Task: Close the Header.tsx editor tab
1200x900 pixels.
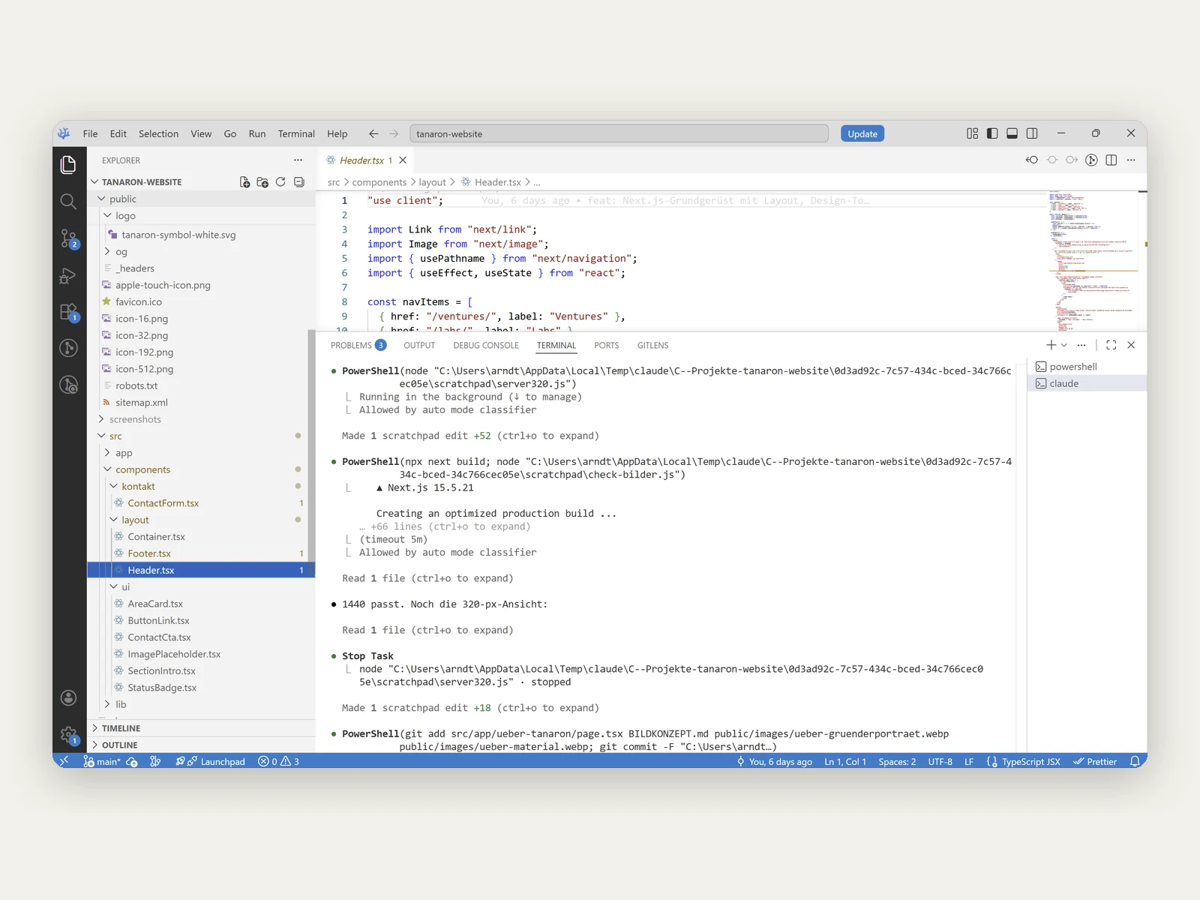Action: coord(403,160)
